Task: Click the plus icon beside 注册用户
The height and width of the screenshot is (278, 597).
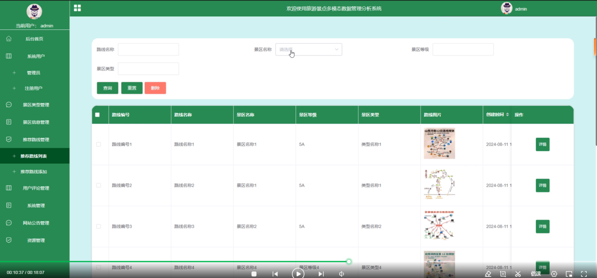Action: click(14, 88)
